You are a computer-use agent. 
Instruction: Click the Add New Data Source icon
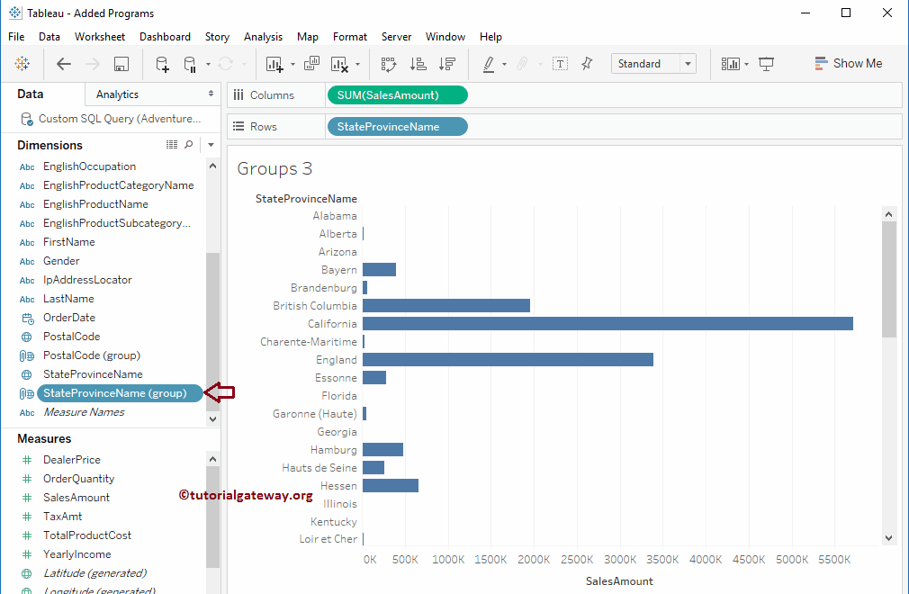[x=162, y=64]
